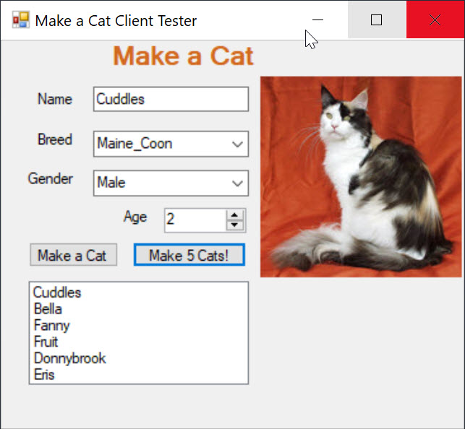Decrease the Age with the down arrow
Image resolution: width=465 pixels, height=429 pixels.
235,225
